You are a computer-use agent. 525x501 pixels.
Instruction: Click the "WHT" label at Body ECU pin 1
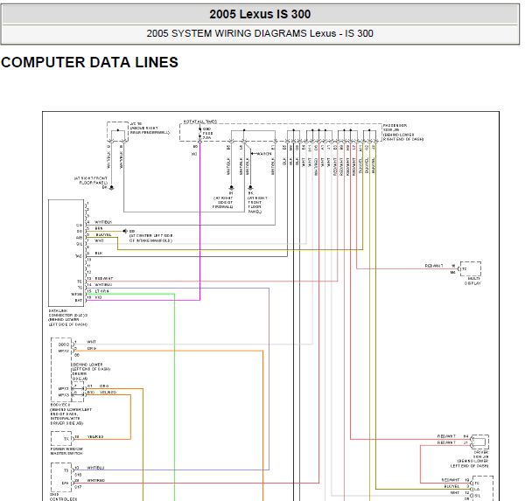coord(91,342)
